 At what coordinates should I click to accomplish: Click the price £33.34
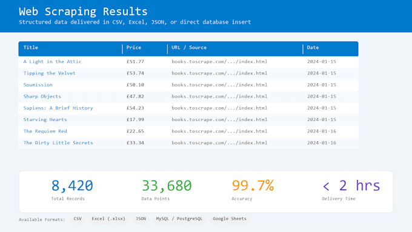pos(135,143)
